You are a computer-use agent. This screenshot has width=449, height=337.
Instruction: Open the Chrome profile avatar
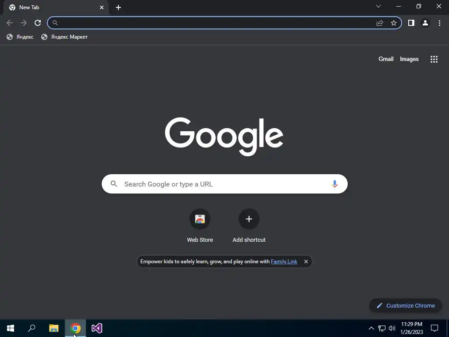coord(425,23)
